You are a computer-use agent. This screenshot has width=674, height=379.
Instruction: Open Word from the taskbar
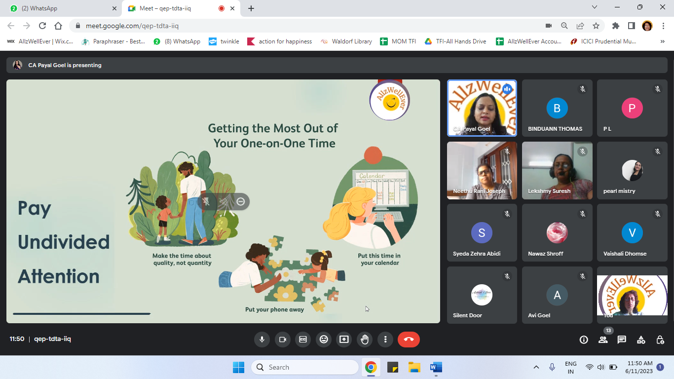436,367
